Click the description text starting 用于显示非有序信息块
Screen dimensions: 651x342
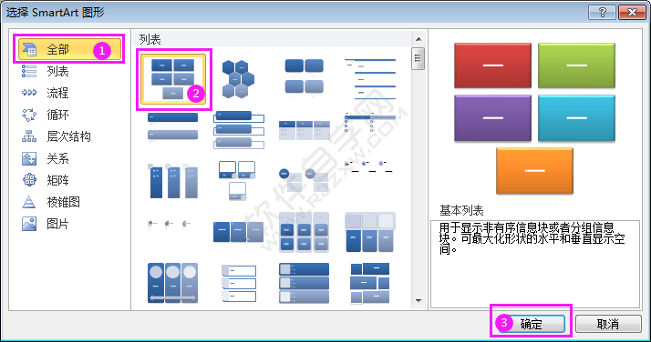pos(532,238)
